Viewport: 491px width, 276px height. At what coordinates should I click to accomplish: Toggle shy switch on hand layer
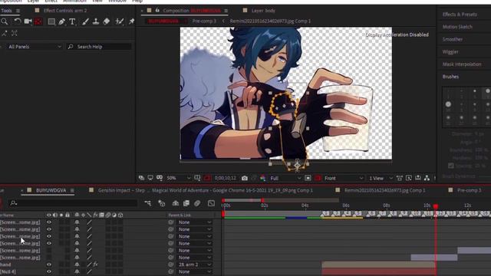[x=77, y=264]
